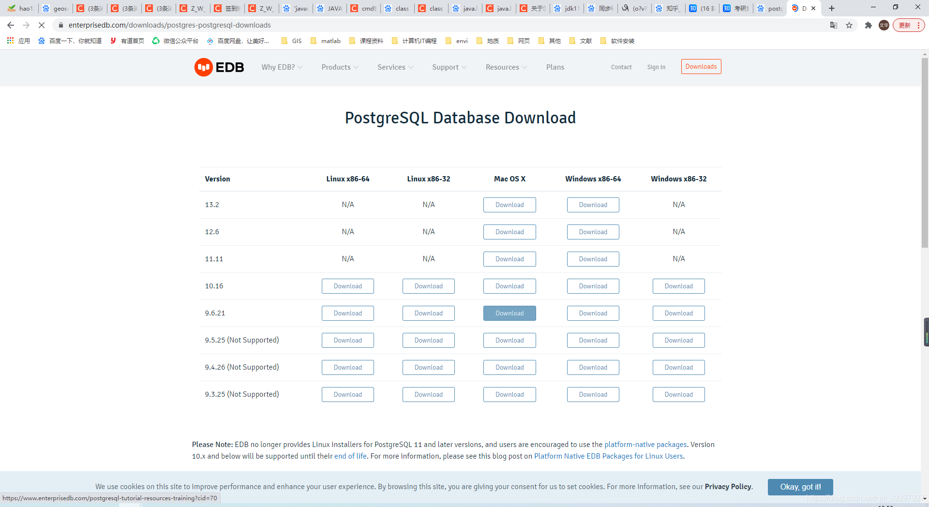Open the 地质 bookmark folder
The height and width of the screenshot is (507, 929).
pos(488,41)
